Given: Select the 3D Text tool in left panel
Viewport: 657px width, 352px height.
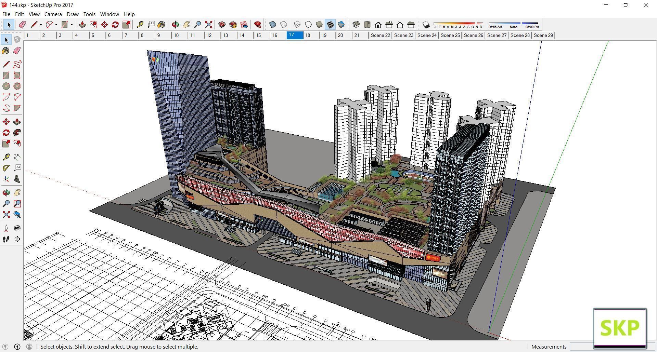Looking at the screenshot, I should (17, 179).
